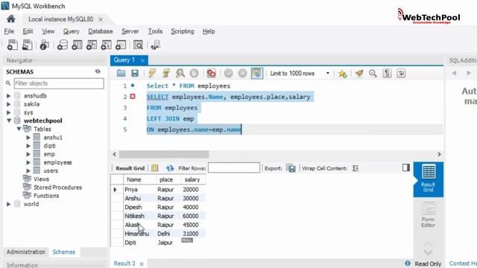Collapse the webtechpool schema

point(9,121)
